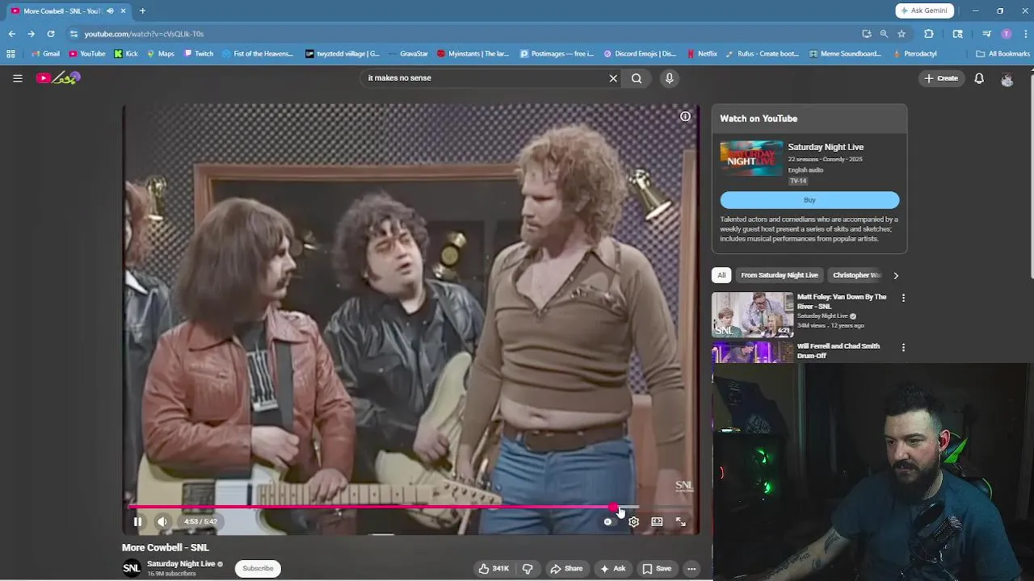Select the Christopher Walken filter chip
Image resolution: width=1034 pixels, height=581 pixels.
[x=855, y=275]
